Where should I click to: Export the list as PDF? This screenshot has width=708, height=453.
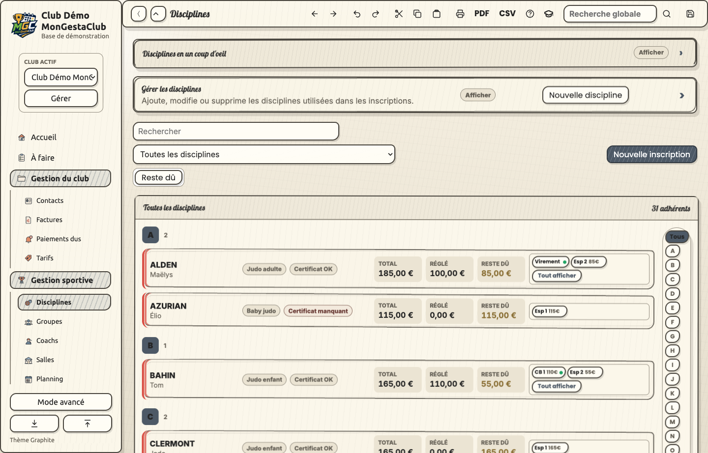482,14
